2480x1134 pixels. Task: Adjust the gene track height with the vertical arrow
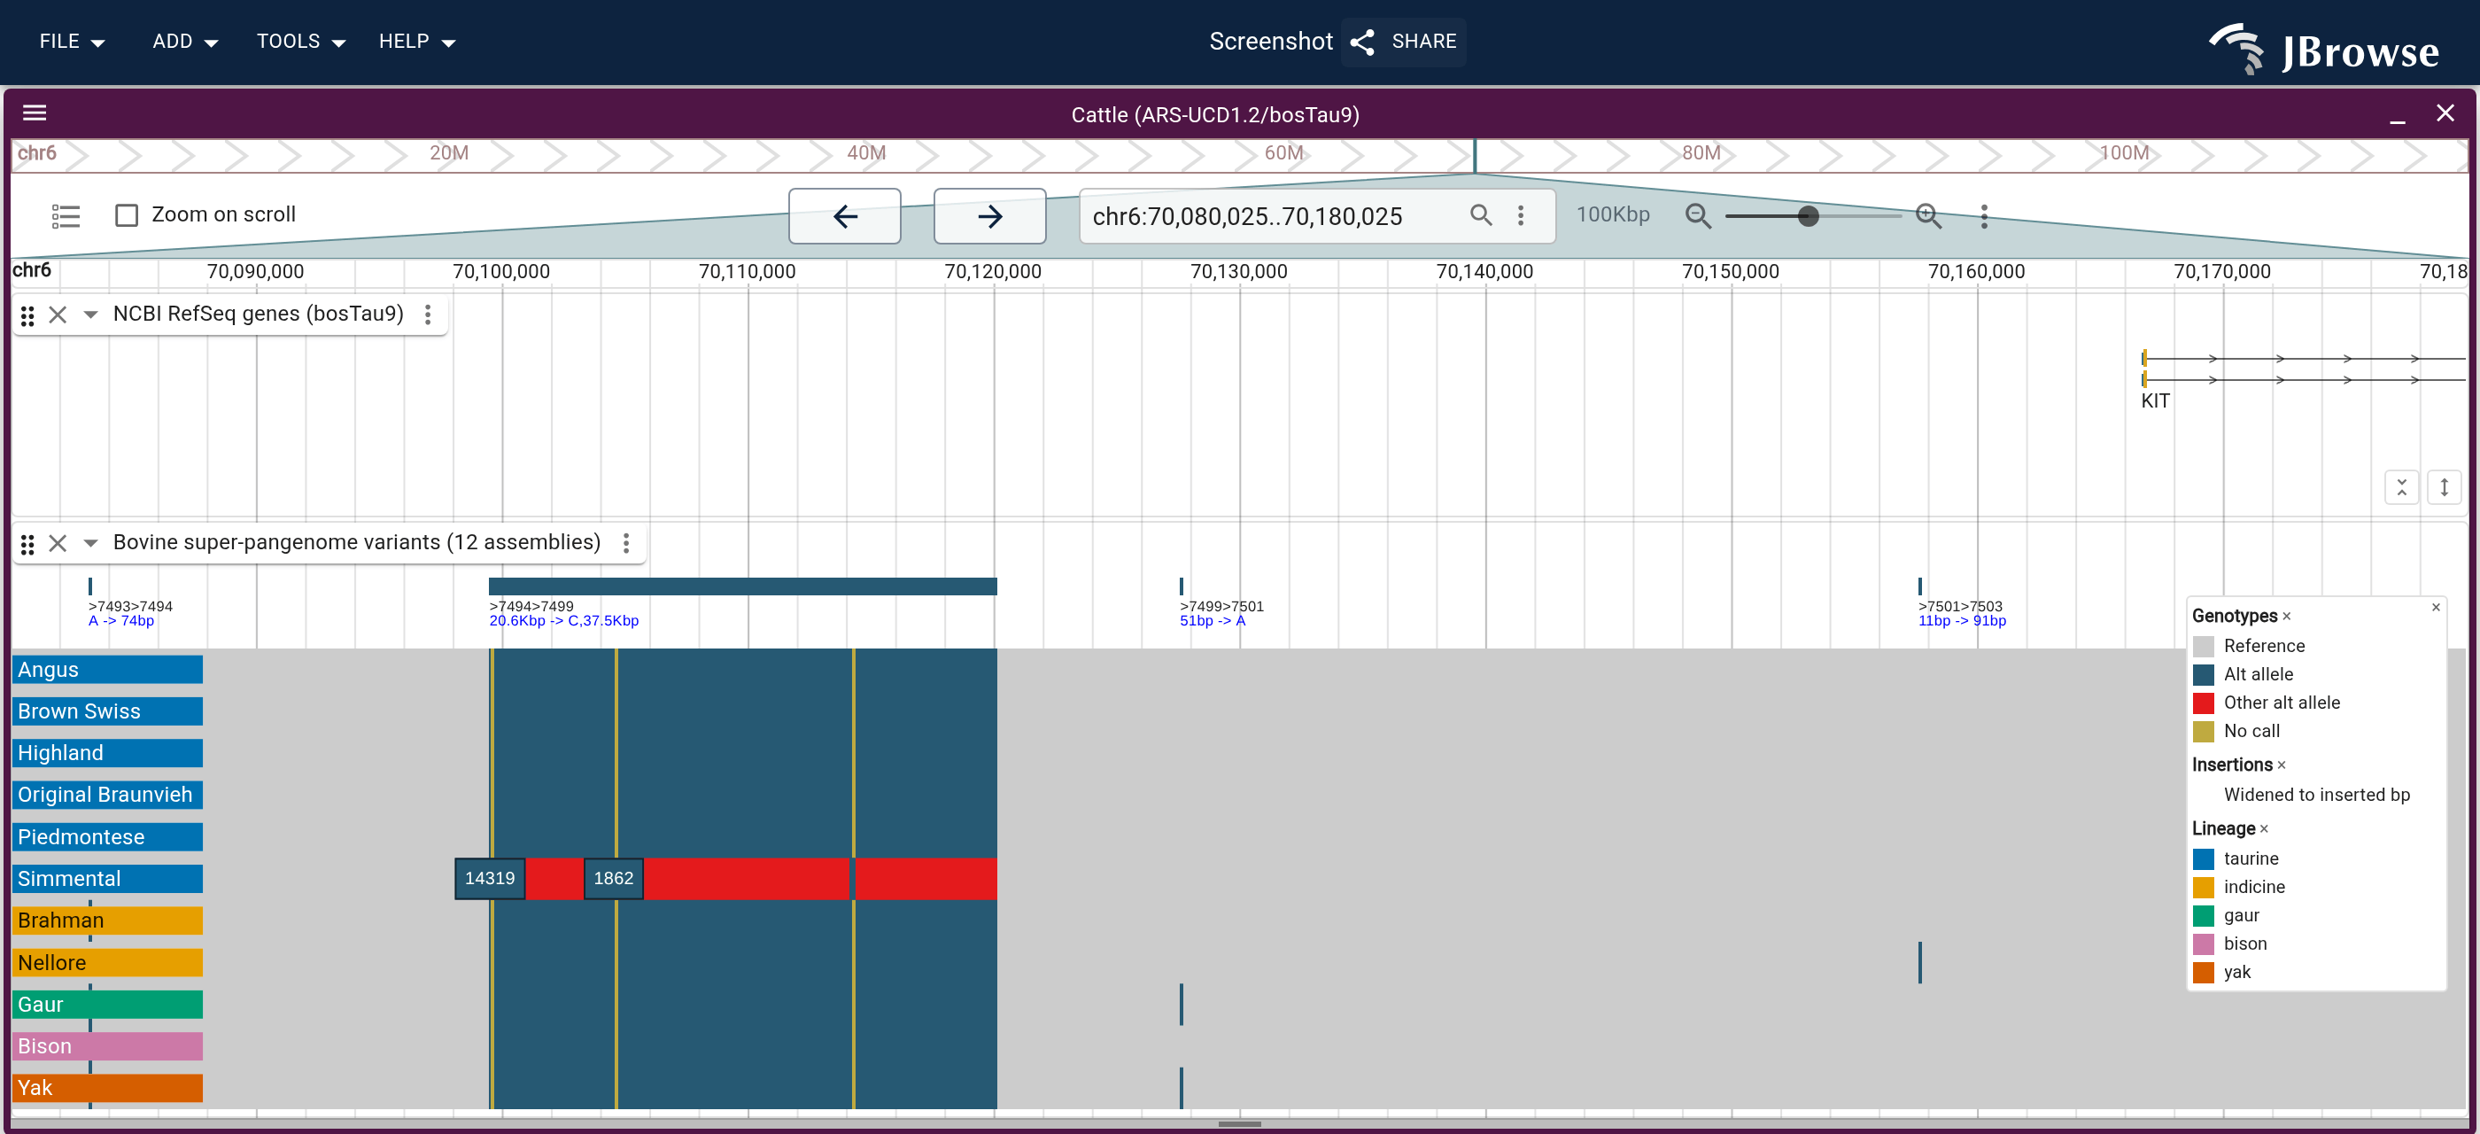click(x=2444, y=487)
